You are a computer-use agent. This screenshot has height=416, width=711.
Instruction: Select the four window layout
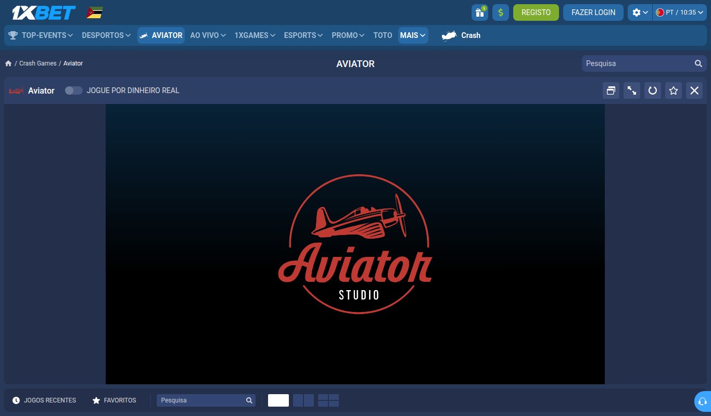(x=328, y=400)
